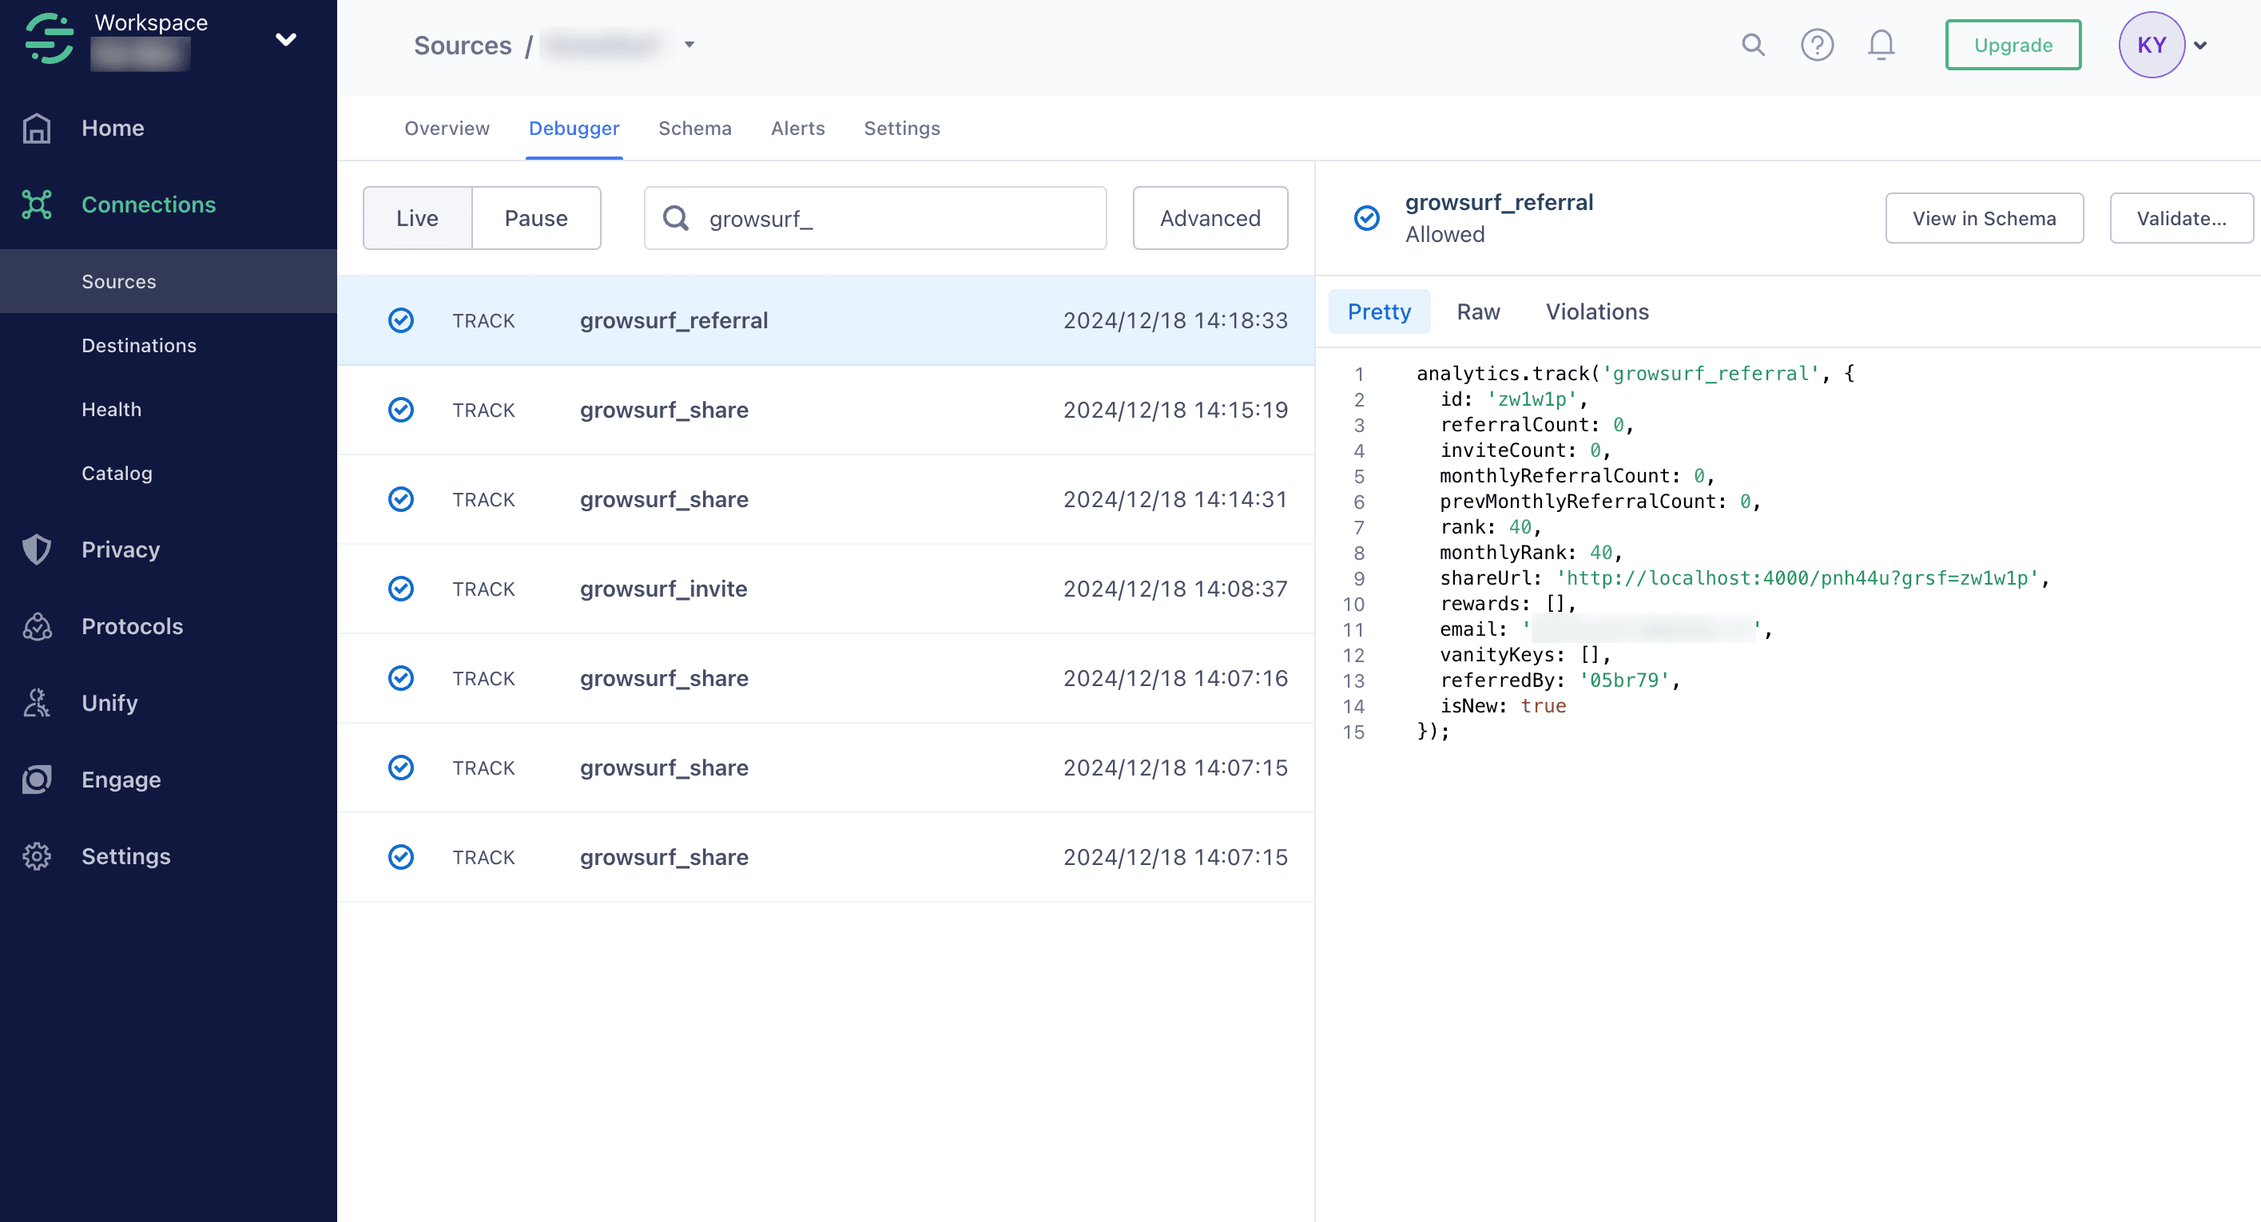Select the Privacy shield icon
The image size is (2261, 1222).
click(x=37, y=550)
